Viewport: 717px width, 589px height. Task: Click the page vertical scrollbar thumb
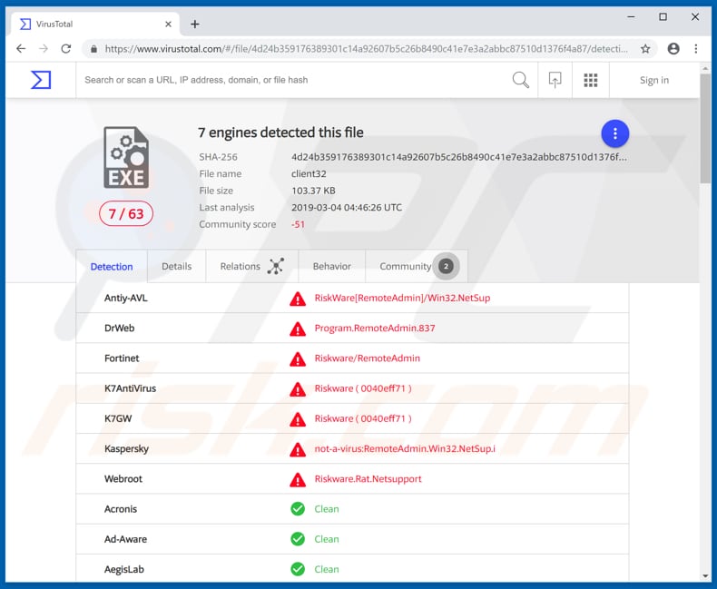[704, 129]
